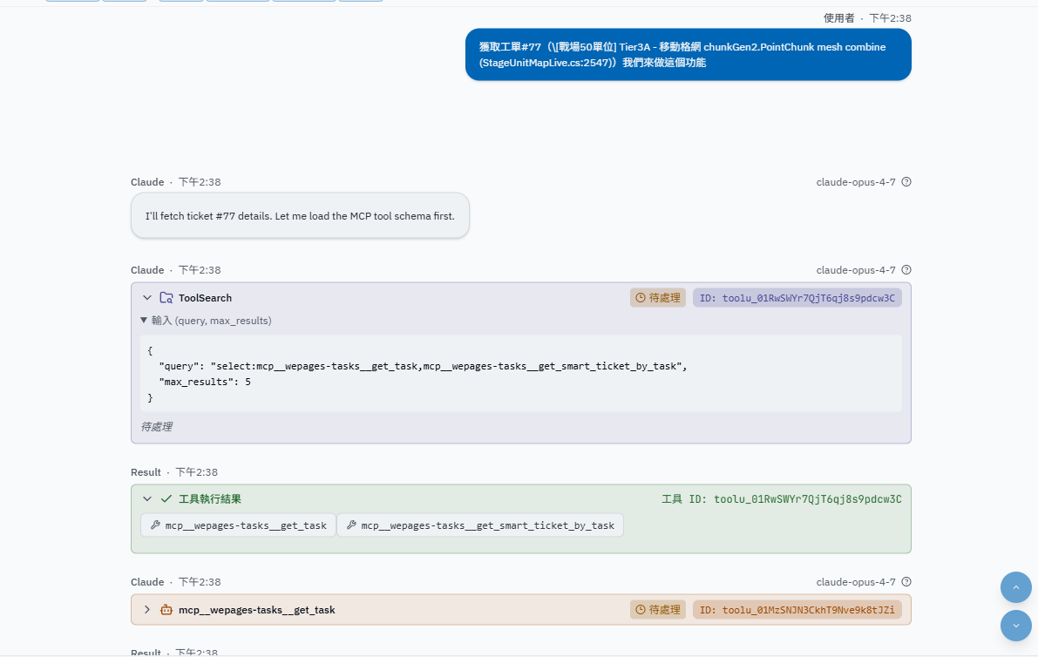1038x657 pixels.
Task: Expand the mcp__wepages-tasks__get_task tool call
Action: pos(147,609)
